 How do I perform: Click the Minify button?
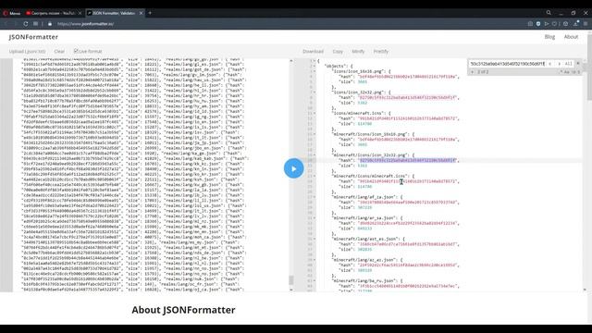pyautogui.click(x=358, y=52)
